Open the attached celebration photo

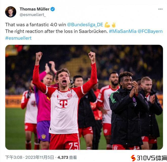click(x=84, y=97)
